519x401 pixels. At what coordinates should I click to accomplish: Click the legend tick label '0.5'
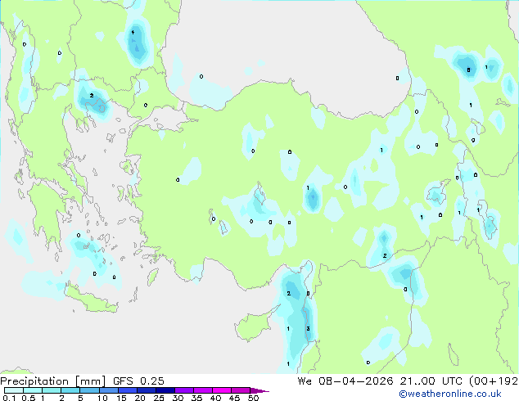point(29,398)
